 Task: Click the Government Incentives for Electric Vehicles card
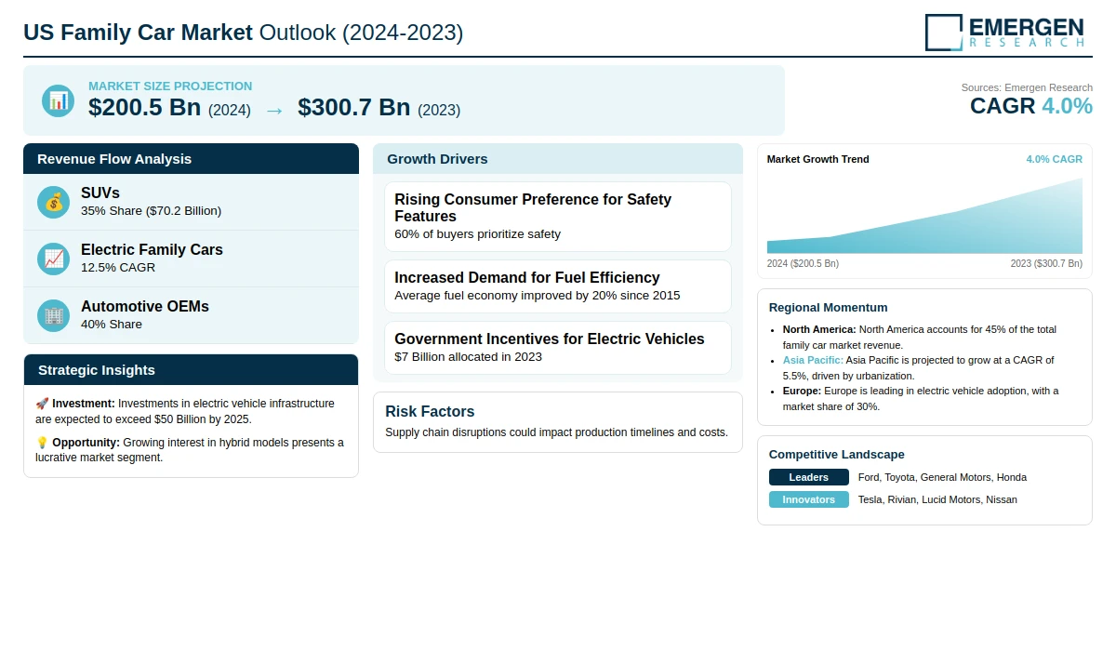(557, 347)
